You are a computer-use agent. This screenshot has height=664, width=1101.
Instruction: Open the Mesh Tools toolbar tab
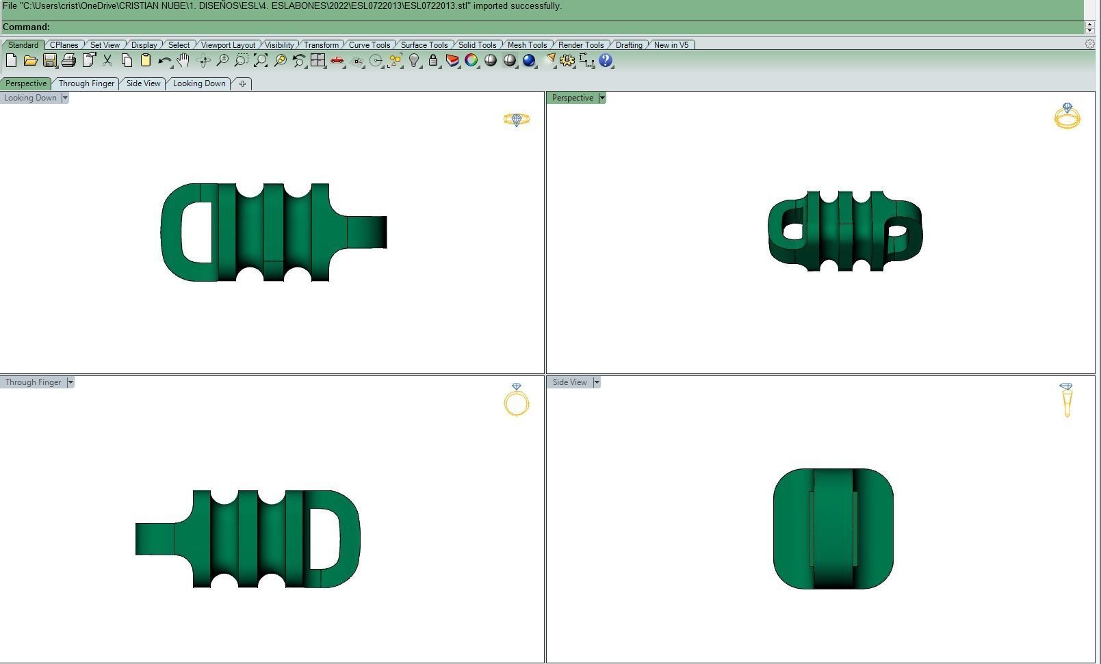tap(528, 45)
